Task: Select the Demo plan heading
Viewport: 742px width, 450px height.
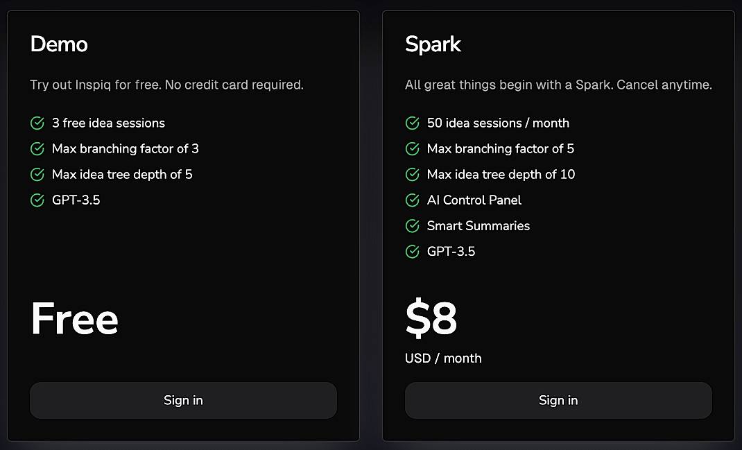Action: (x=59, y=44)
